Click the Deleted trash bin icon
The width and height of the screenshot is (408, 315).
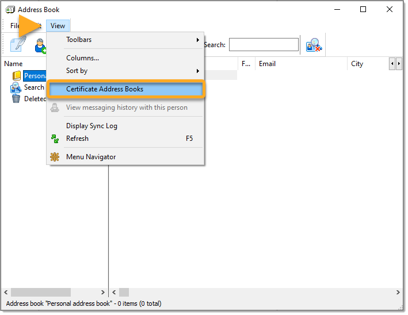[x=16, y=99]
